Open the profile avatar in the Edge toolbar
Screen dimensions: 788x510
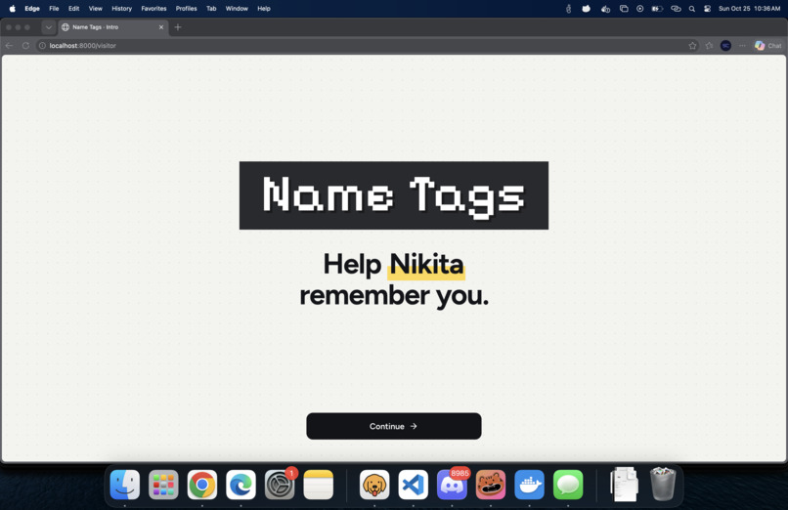pyautogui.click(x=725, y=46)
